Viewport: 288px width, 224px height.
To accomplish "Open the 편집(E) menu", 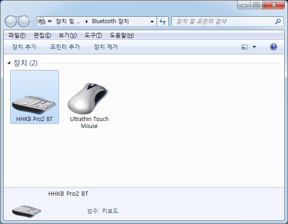I will tap(42, 35).
